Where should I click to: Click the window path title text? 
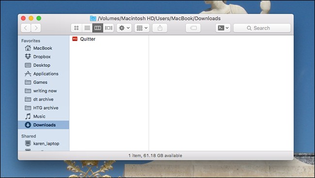[x=159, y=18]
